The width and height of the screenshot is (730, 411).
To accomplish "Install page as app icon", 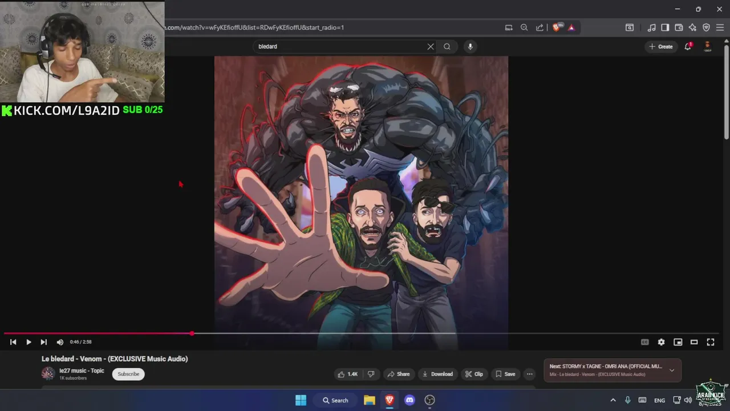I will (509, 27).
